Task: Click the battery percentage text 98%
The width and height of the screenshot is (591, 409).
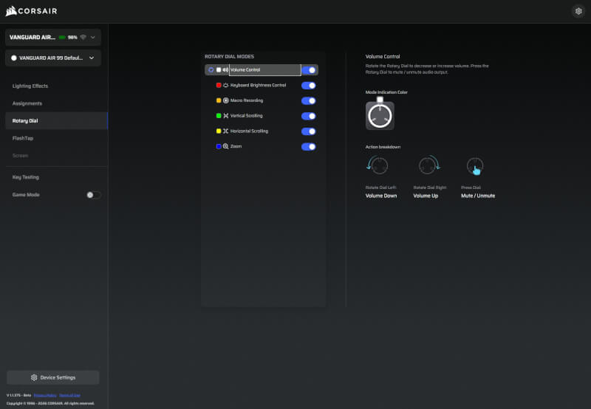Action: pos(72,38)
